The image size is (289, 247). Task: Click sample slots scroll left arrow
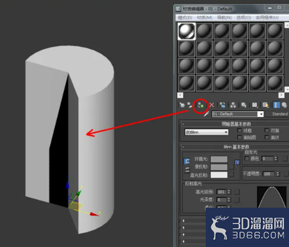pyautogui.click(x=180, y=95)
